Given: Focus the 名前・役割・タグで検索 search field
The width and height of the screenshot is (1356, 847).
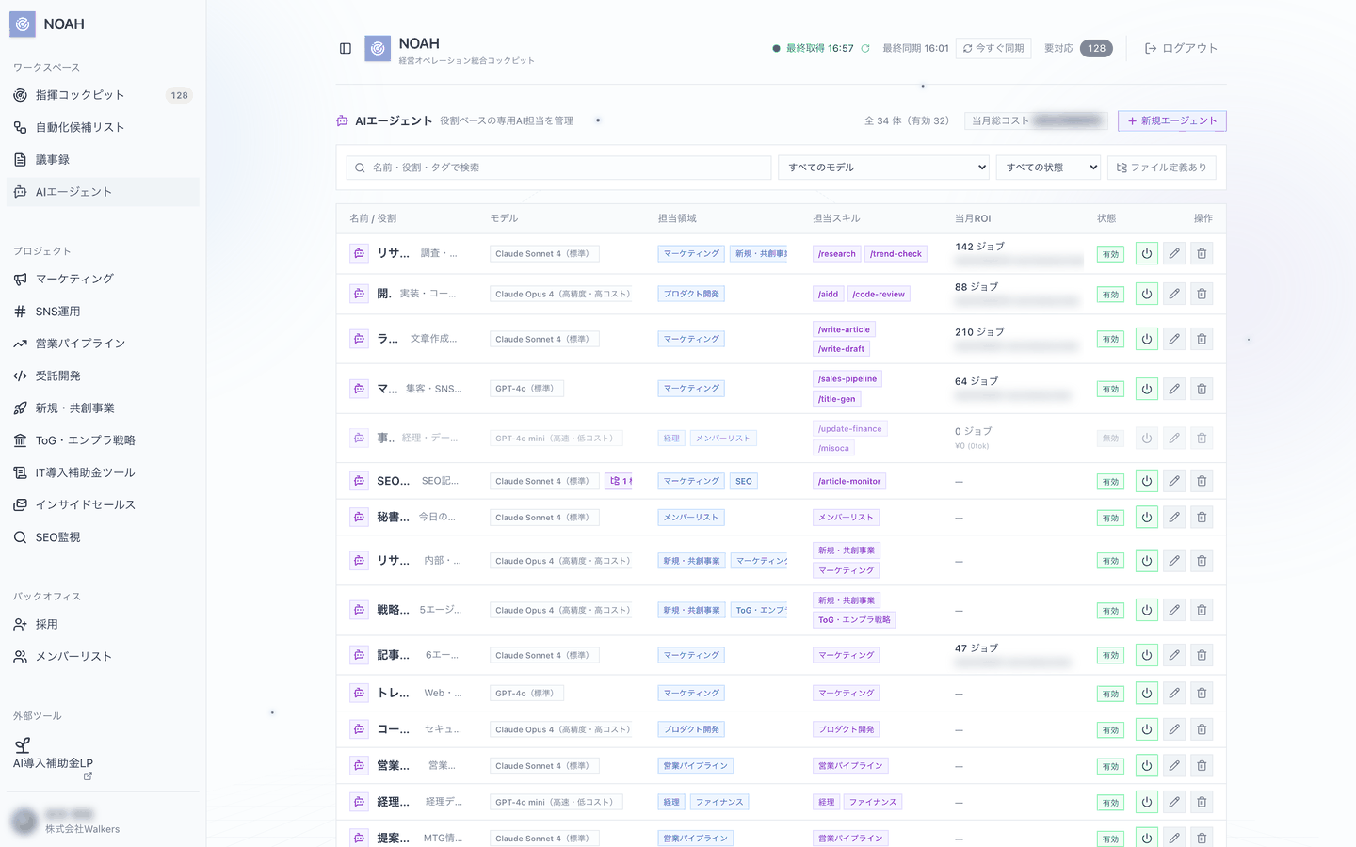Looking at the screenshot, I should pyautogui.click(x=559, y=168).
